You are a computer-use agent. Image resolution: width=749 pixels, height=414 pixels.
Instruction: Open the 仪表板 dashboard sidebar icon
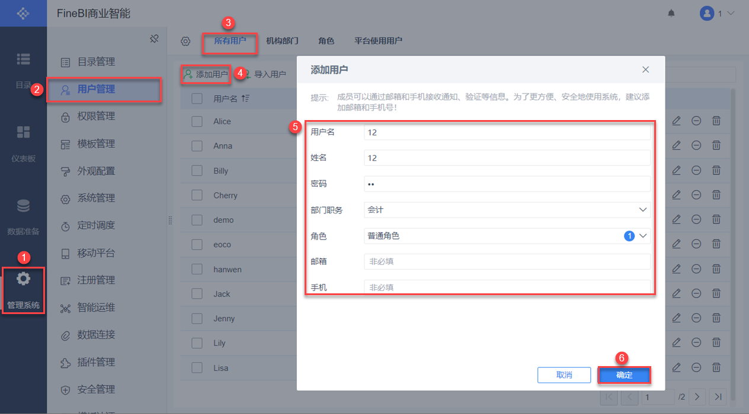point(23,132)
